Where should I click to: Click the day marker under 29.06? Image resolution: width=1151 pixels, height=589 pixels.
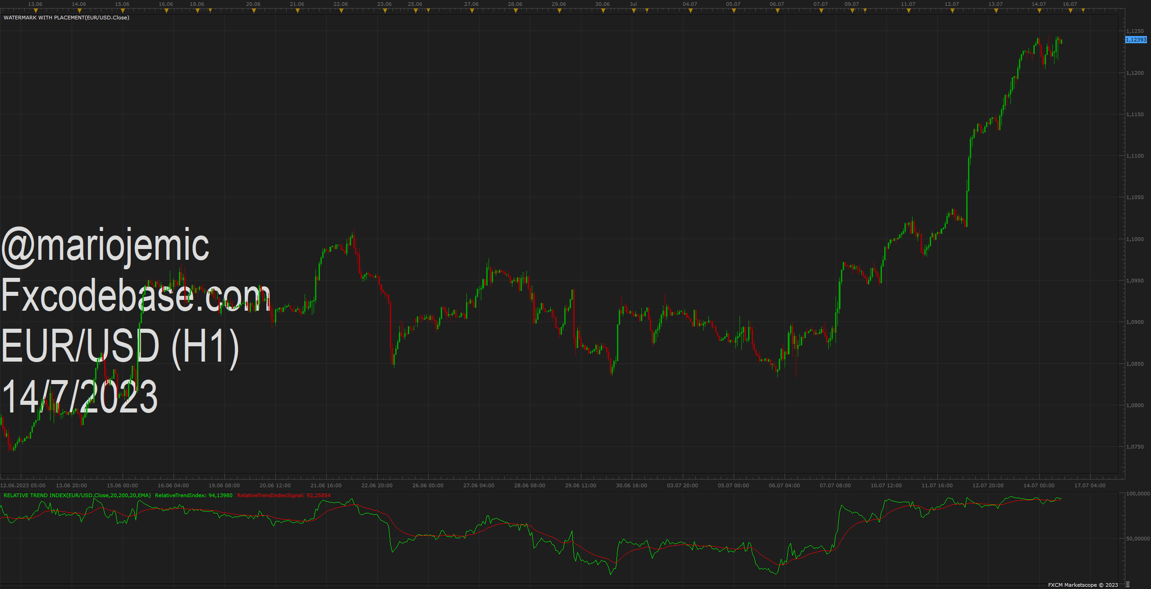(559, 11)
